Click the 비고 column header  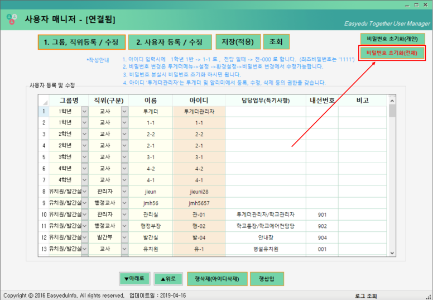(x=362, y=101)
